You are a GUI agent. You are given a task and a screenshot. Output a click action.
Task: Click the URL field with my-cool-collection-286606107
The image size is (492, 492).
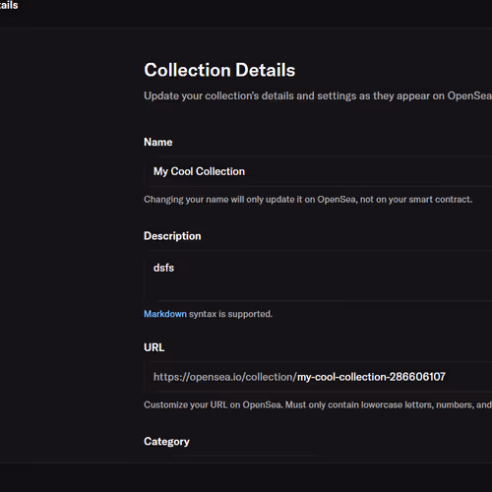[318, 377]
